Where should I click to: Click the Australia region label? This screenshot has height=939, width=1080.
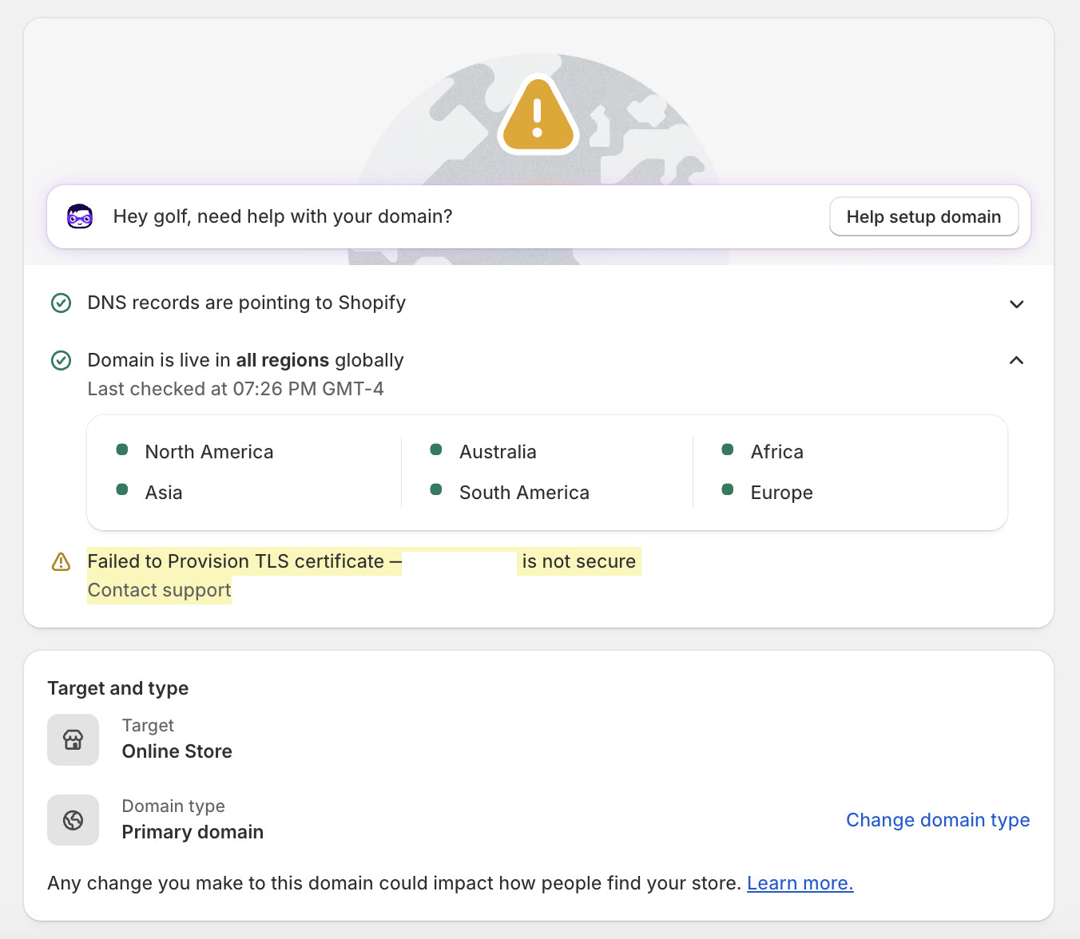(498, 452)
